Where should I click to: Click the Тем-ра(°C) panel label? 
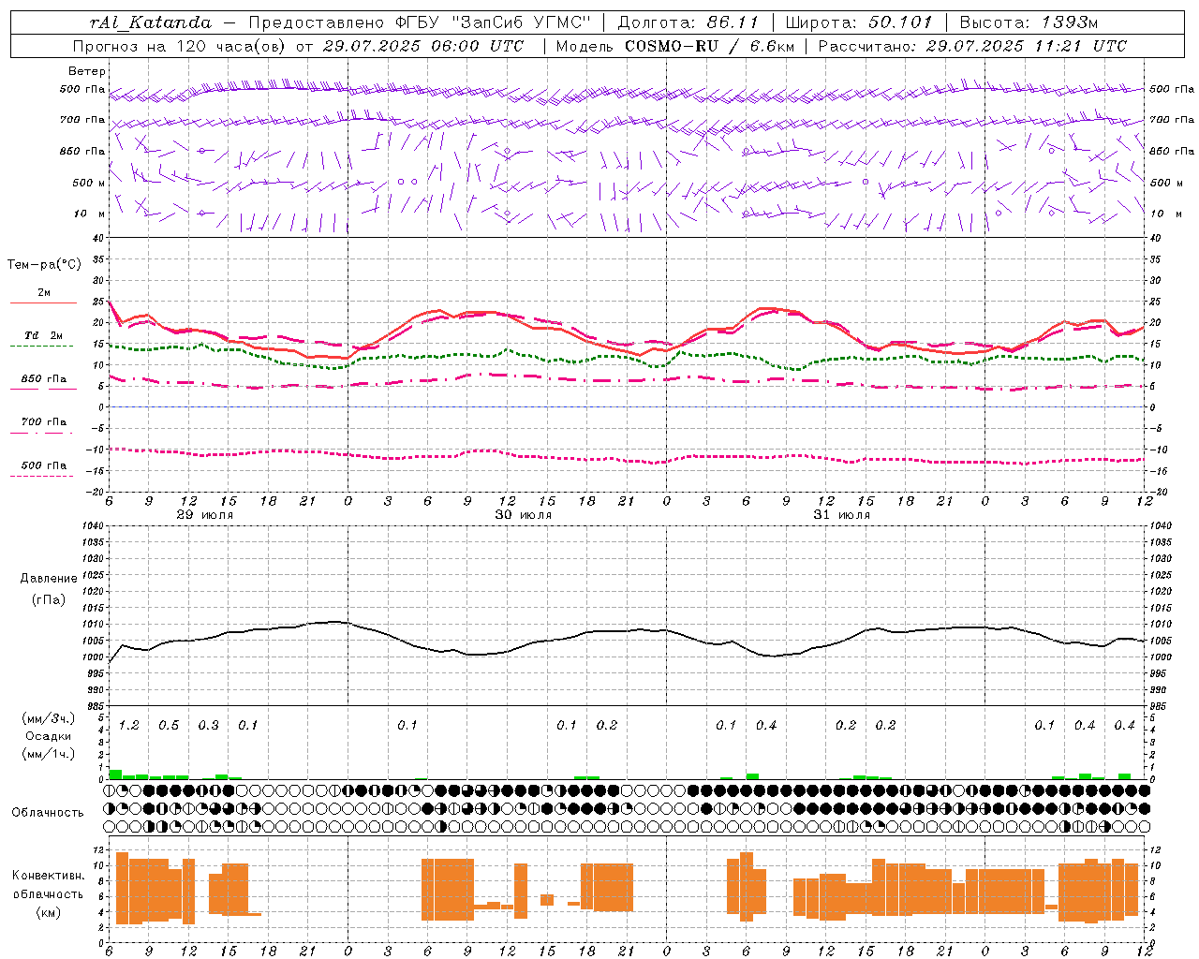point(44,265)
